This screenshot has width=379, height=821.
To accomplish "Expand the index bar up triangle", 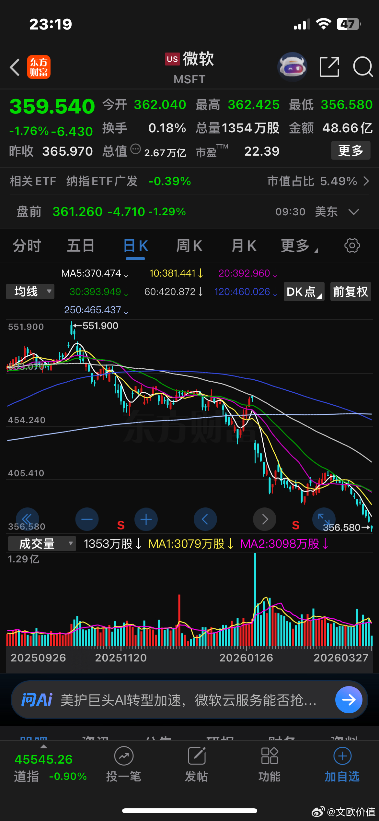I will pyautogui.click(x=44, y=746).
